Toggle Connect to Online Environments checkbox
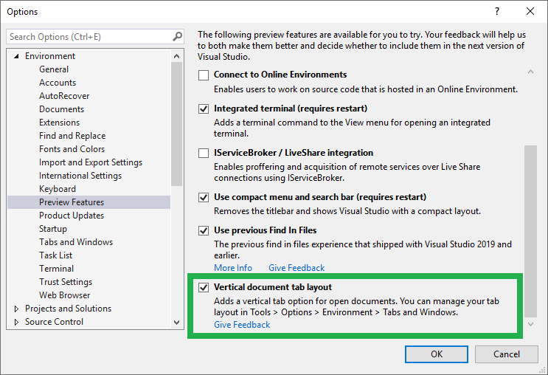The height and width of the screenshot is (375, 548). 204,75
